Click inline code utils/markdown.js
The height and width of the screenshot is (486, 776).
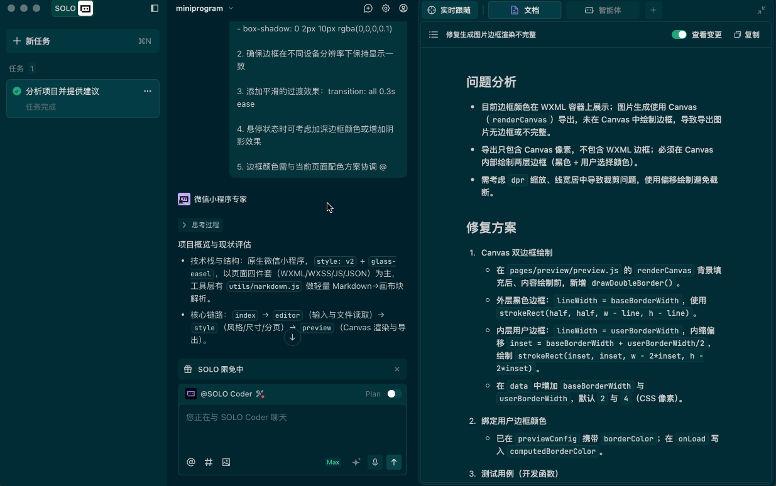coord(265,286)
